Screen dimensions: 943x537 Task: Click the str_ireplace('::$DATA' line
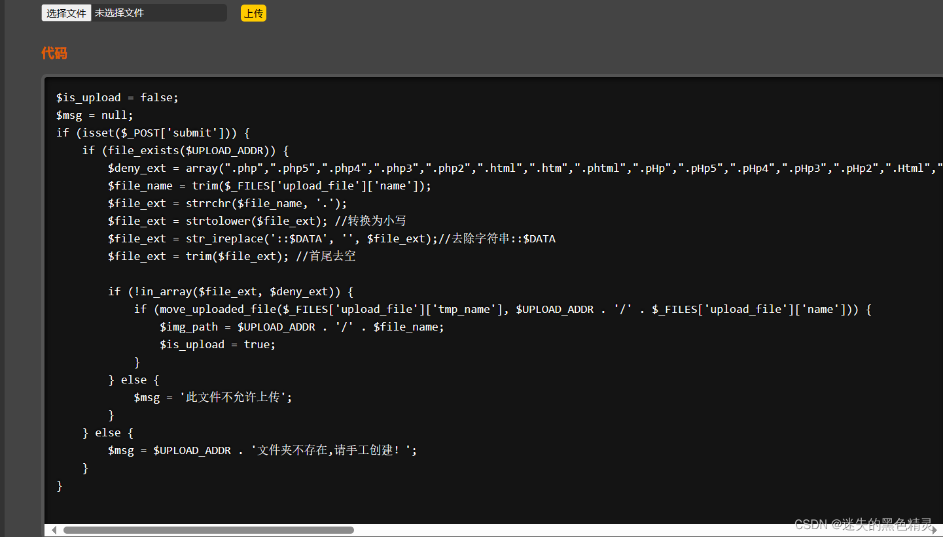(332, 238)
